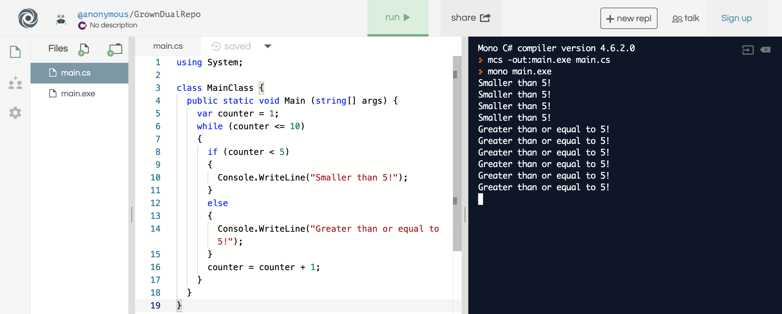Click line number 19 in the gutter
The width and height of the screenshot is (782, 314).
(x=155, y=305)
